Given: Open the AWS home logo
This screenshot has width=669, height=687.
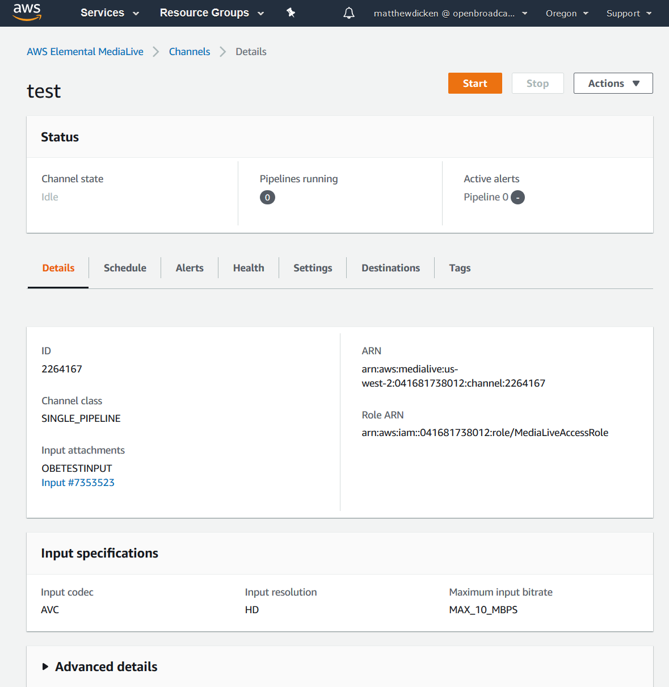Looking at the screenshot, I should (27, 12).
